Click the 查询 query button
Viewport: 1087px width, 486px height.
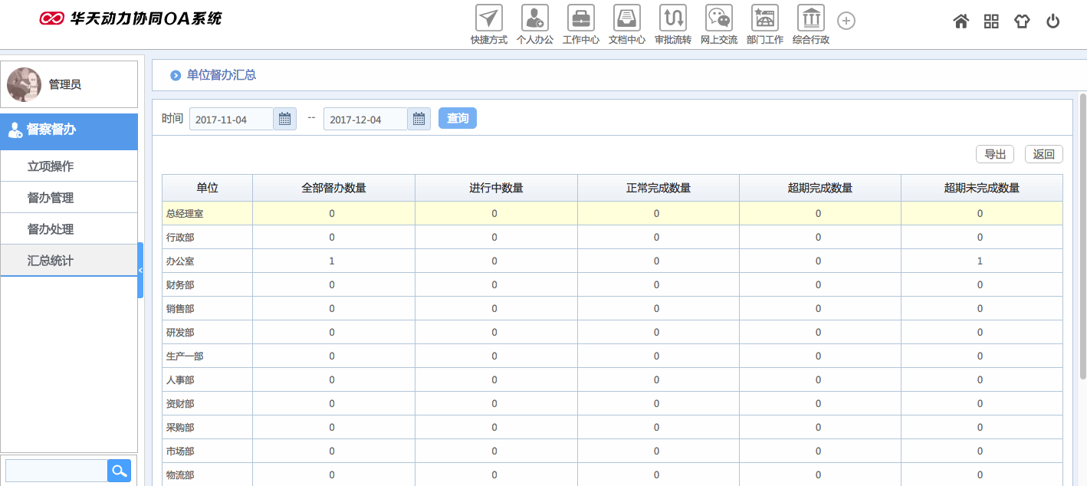tap(458, 118)
